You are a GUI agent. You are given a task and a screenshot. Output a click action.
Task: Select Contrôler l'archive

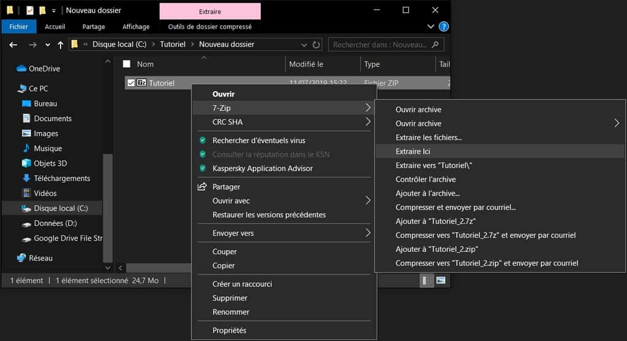click(500, 179)
